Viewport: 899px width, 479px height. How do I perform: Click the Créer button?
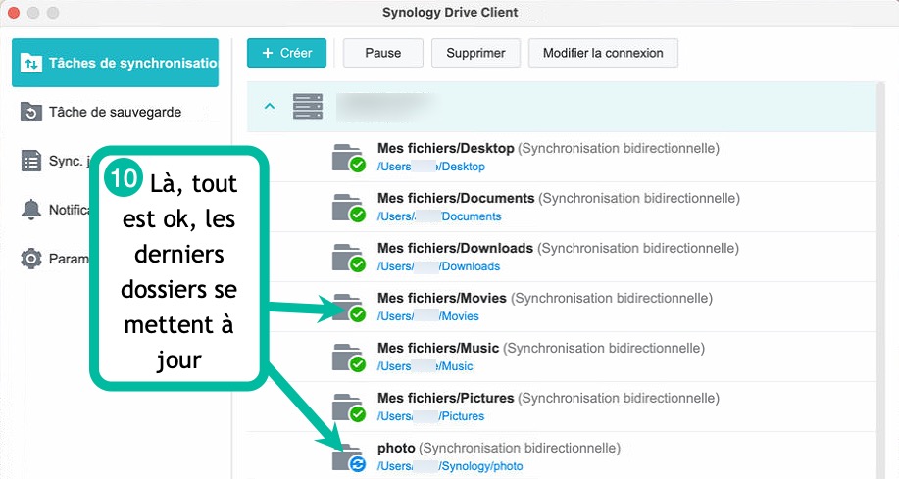(286, 53)
